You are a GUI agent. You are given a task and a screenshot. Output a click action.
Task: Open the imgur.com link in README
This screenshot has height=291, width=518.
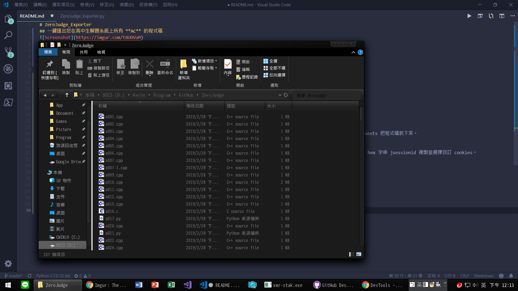pyautogui.click(x=109, y=37)
